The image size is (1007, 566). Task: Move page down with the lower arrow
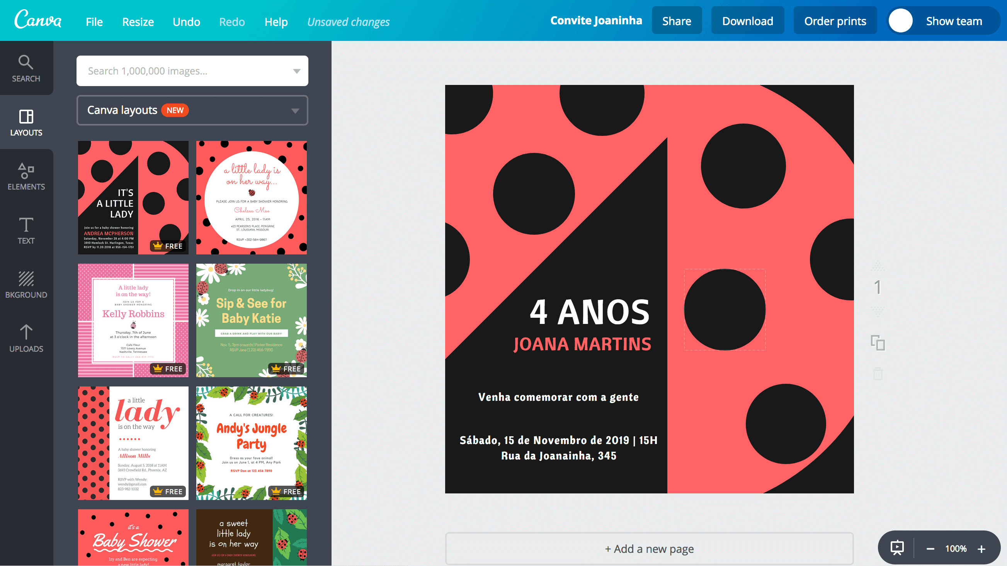coord(878,311)
